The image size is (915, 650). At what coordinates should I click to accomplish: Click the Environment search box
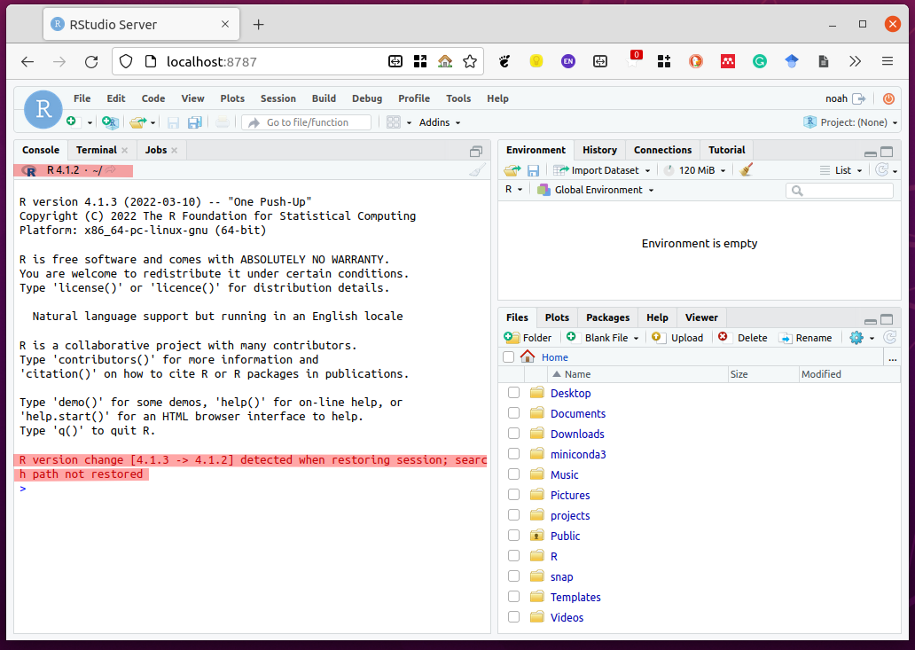pos(839,191)
